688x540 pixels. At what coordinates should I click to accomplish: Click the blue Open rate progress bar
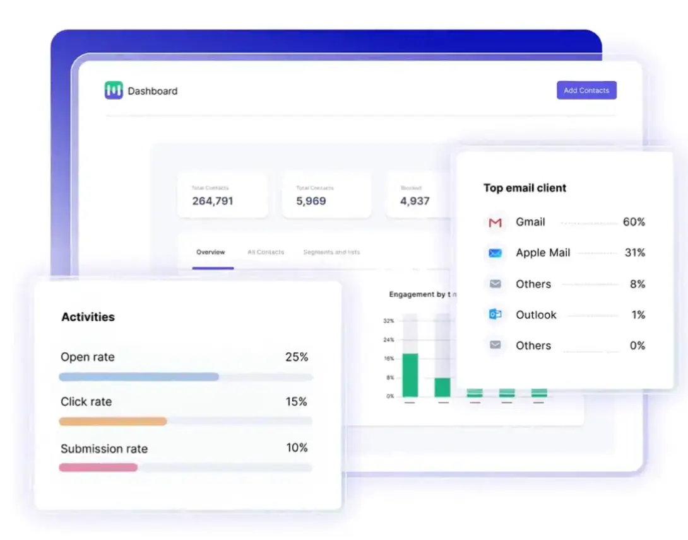pos(139,377)
